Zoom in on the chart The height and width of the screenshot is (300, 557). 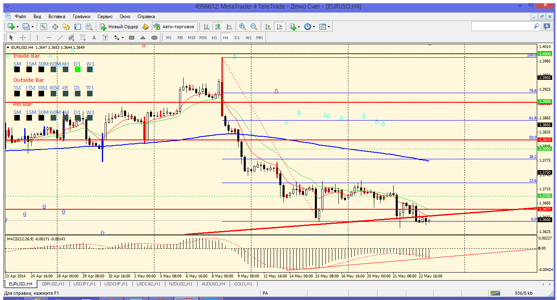point(243,27)
